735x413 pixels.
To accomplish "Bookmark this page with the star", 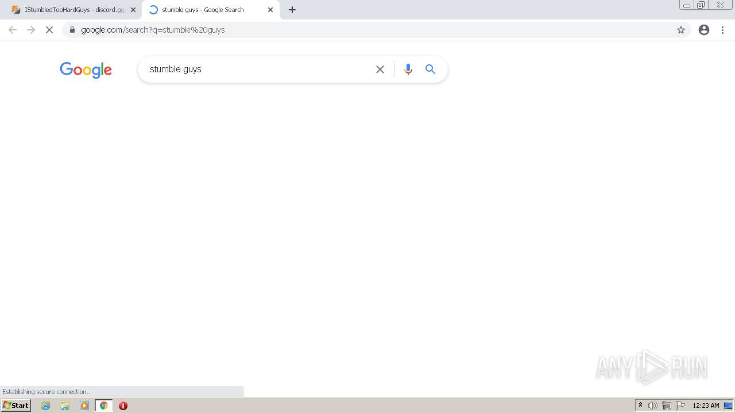I will pyautogui.click(x=681, y=30).
